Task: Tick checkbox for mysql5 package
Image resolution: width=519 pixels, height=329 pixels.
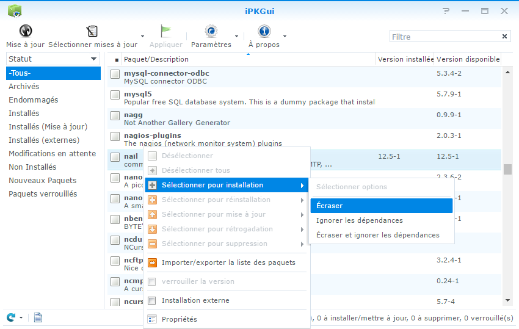Action: pyautogui.click(x=115, y=95)
